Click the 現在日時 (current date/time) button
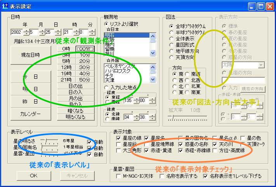Screen dimensions: 276x187 (x=30, y=55)
